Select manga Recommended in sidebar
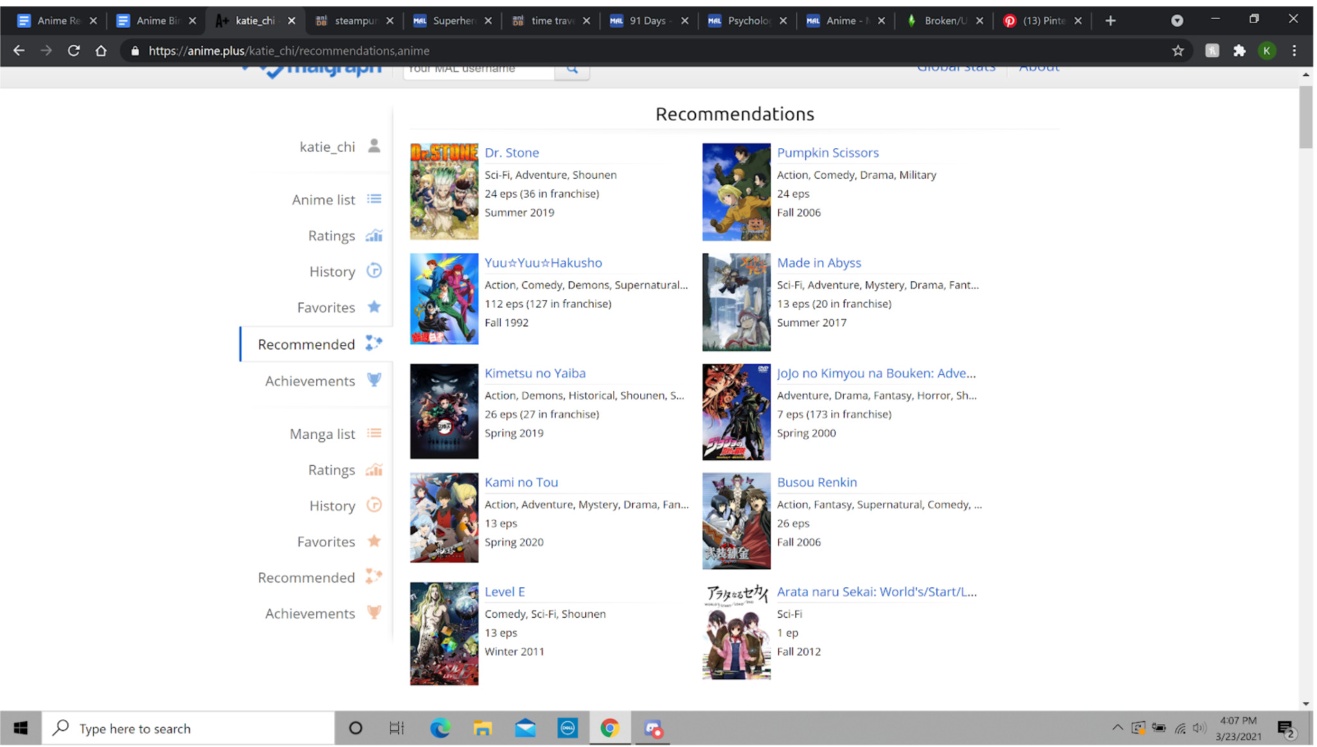 pyautogui.click(x=306, y=577)
